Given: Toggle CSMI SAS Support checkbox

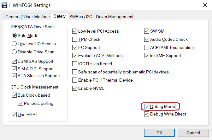Looking at the screenshot, I should tap(14, 61).
